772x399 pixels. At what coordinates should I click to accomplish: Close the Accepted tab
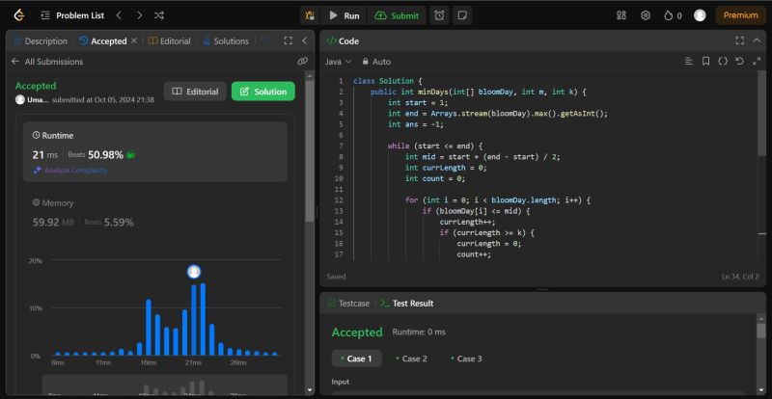(133, 40)
